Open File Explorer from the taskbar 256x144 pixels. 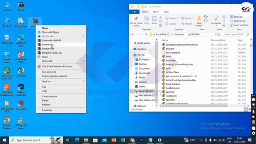86,140
